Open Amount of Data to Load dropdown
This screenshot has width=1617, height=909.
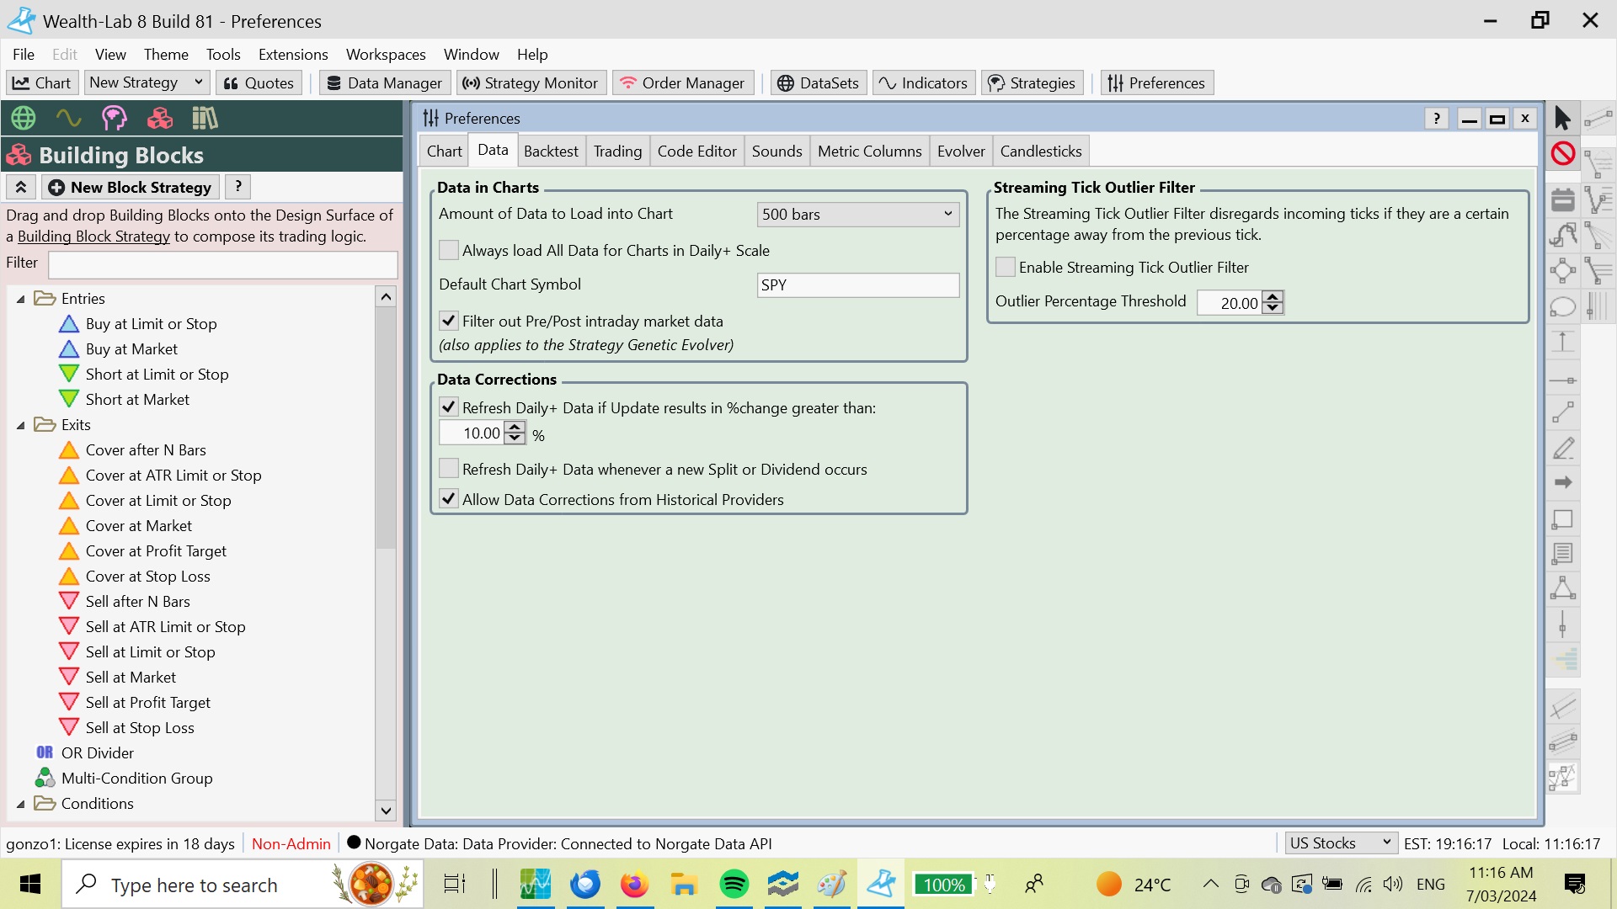[858, 214]
